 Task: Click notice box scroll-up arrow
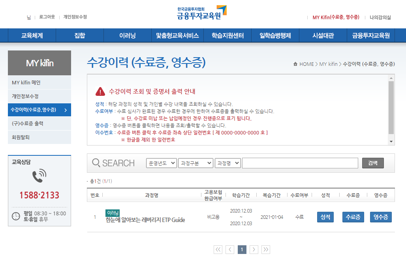point(391,78)
